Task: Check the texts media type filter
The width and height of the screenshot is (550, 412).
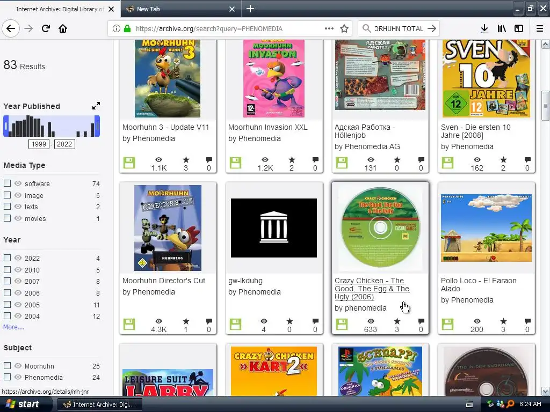Action: [7, 207]
